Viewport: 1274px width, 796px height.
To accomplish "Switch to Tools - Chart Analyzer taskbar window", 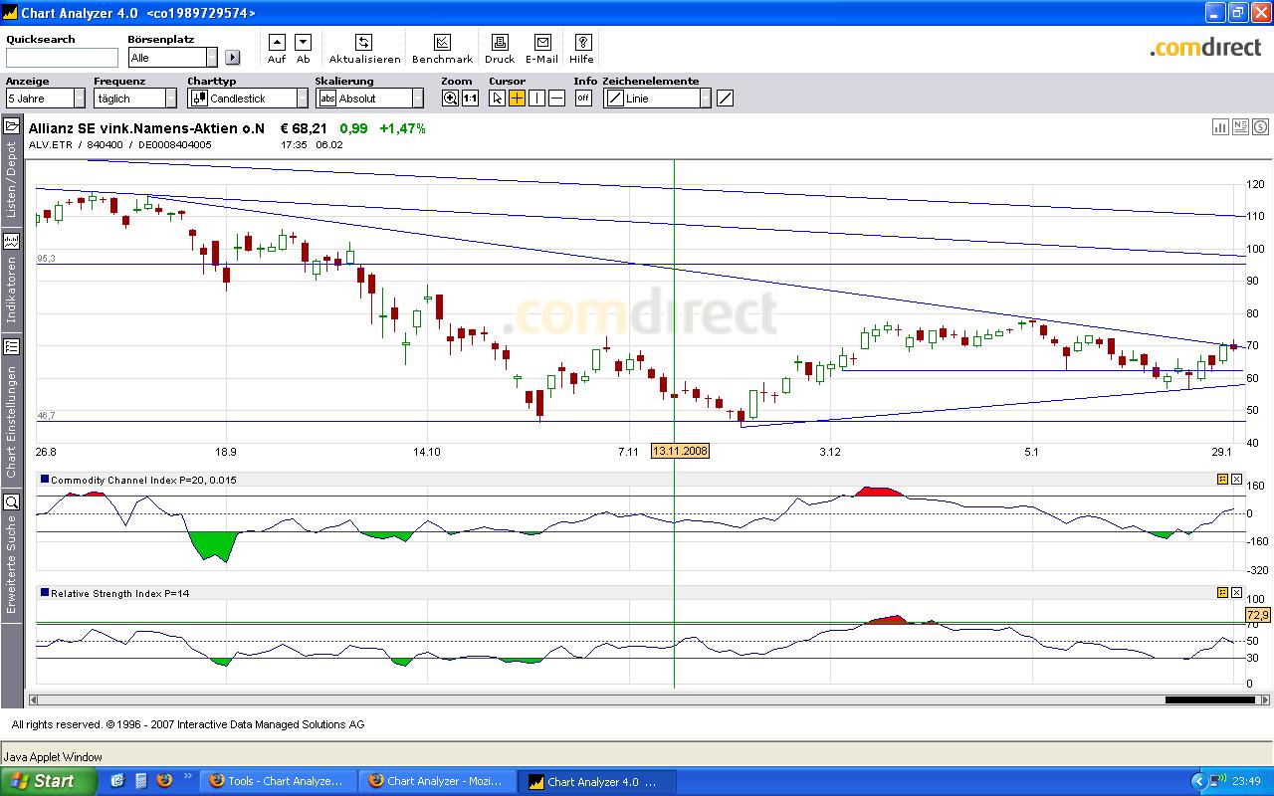I will point(279,781).
